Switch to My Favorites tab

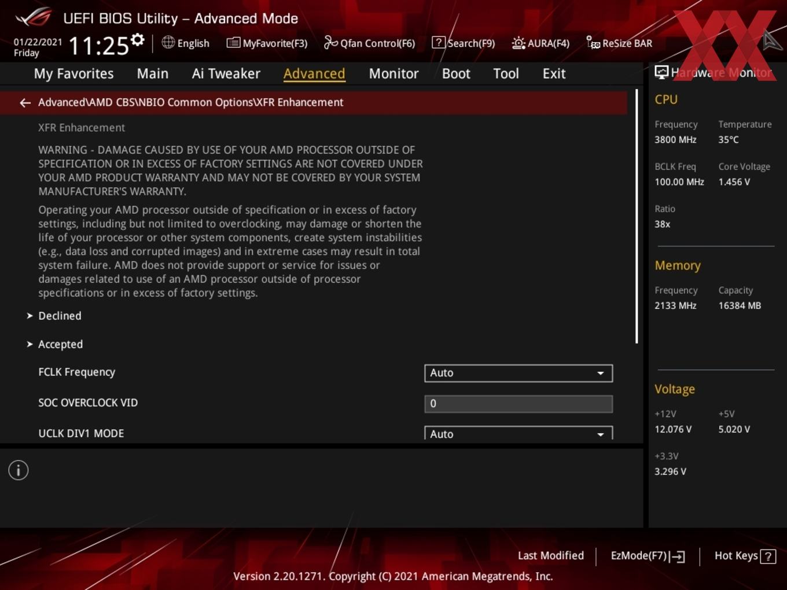pos(74,73)
